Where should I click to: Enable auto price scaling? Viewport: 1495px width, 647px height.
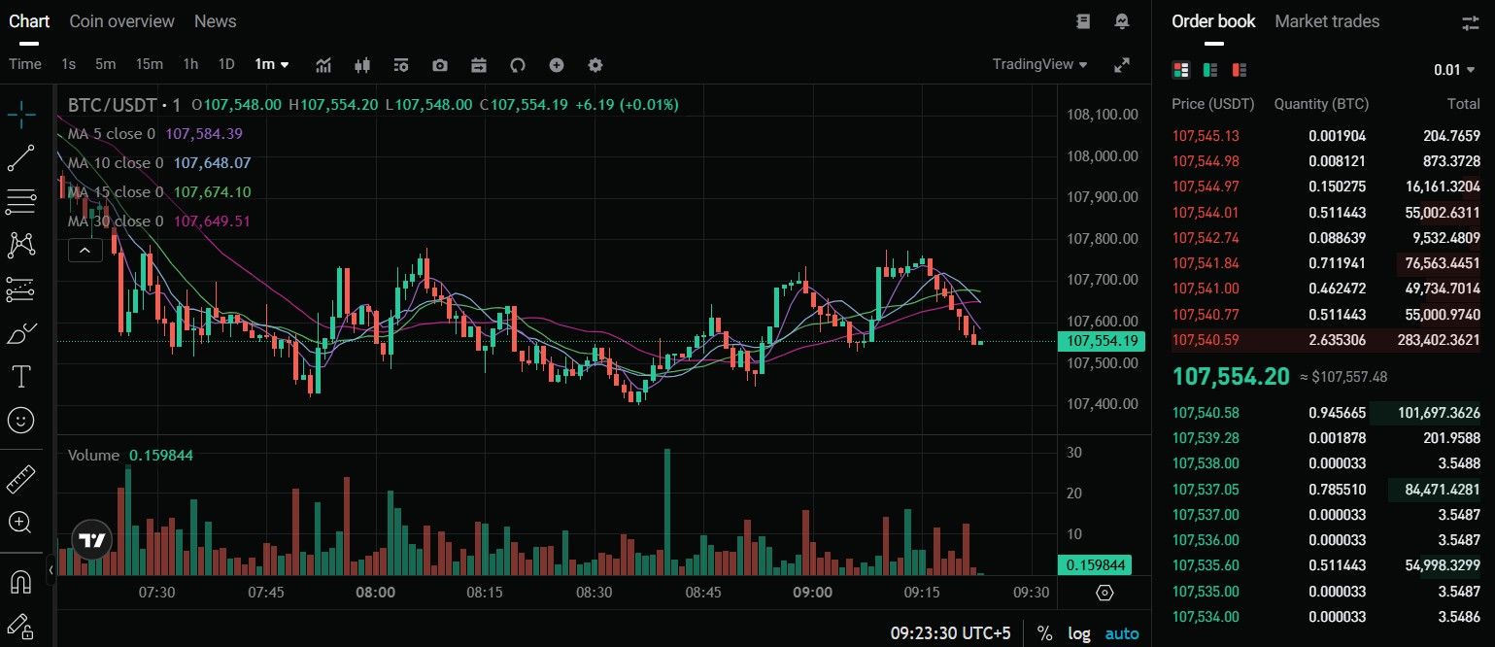pyautogui.click(x=1122, y=632)
